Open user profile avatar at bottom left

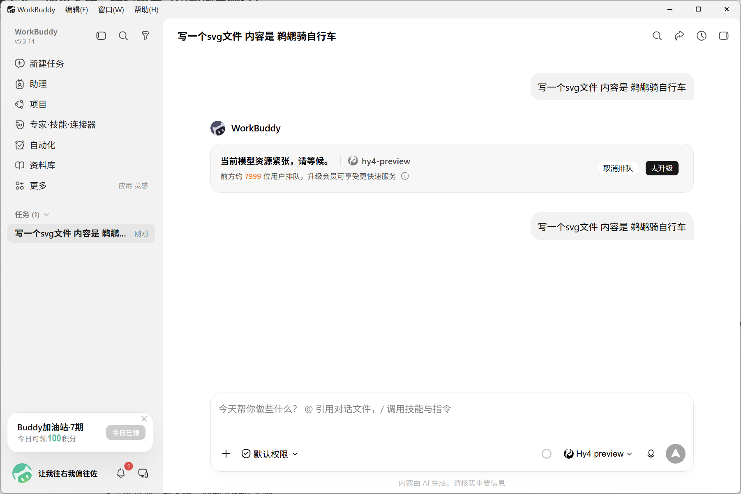(x=22, y=473)
